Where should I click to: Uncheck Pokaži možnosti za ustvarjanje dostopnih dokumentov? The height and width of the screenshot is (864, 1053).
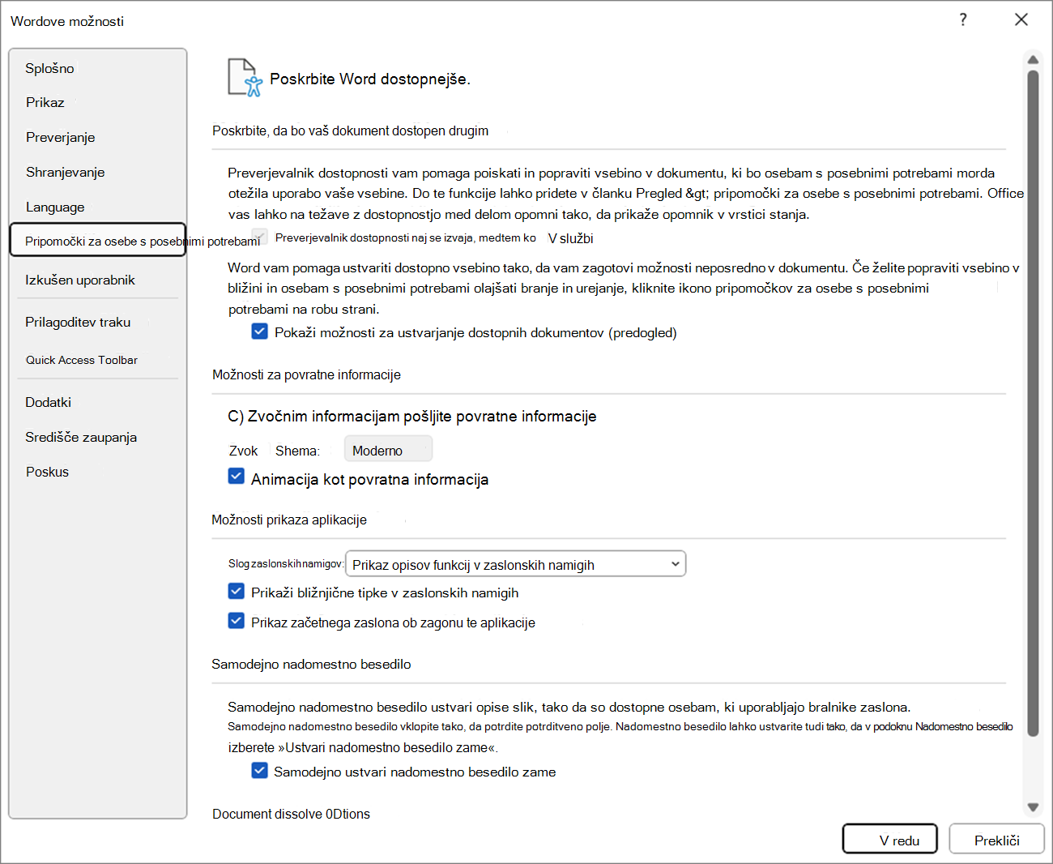pos(260,331)
